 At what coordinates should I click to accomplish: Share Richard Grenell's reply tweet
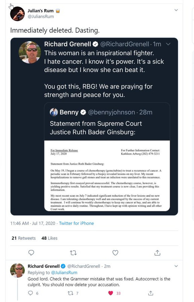[151, 293]
